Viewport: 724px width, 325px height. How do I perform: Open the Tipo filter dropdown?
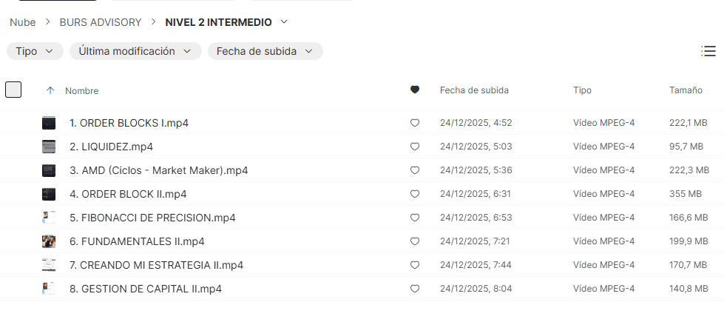(x=35, y=51)
